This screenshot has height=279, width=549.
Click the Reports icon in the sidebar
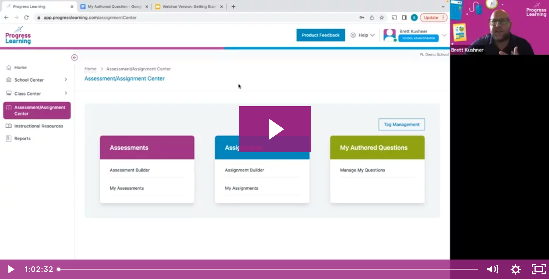[x=8, y=138]
